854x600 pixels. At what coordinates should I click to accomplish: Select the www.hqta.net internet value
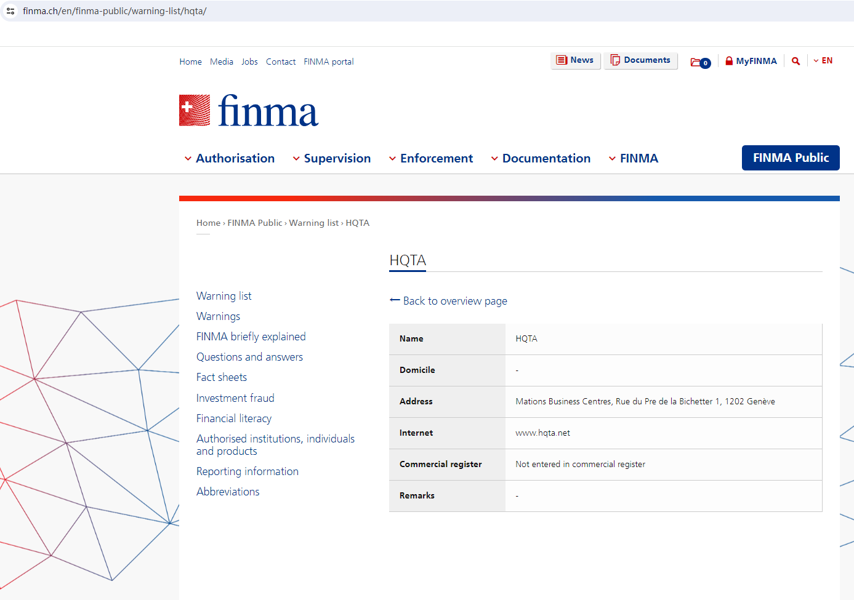pos(542,433)
